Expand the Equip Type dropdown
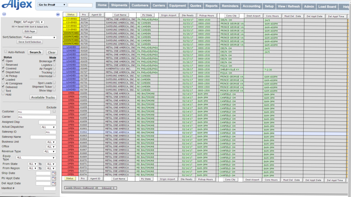The image size is (351, 197). (x=36, y=158)
